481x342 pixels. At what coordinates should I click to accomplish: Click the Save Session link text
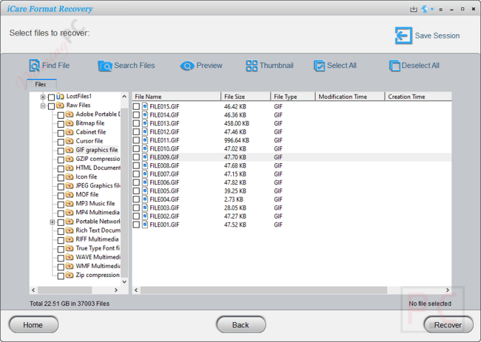click(x=437, y=36)
